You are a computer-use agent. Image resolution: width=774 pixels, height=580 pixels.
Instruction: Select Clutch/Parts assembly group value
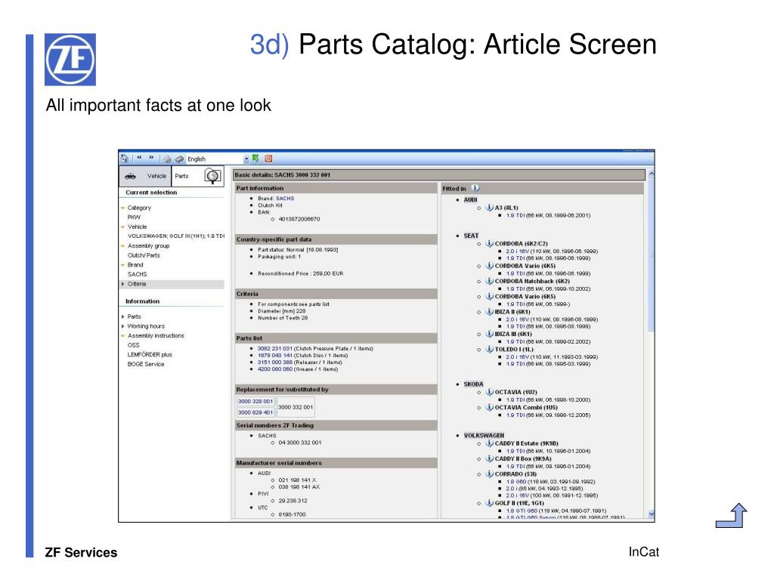point(144,255)
